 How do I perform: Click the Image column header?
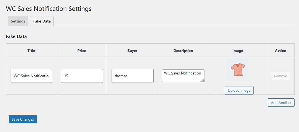238,51
